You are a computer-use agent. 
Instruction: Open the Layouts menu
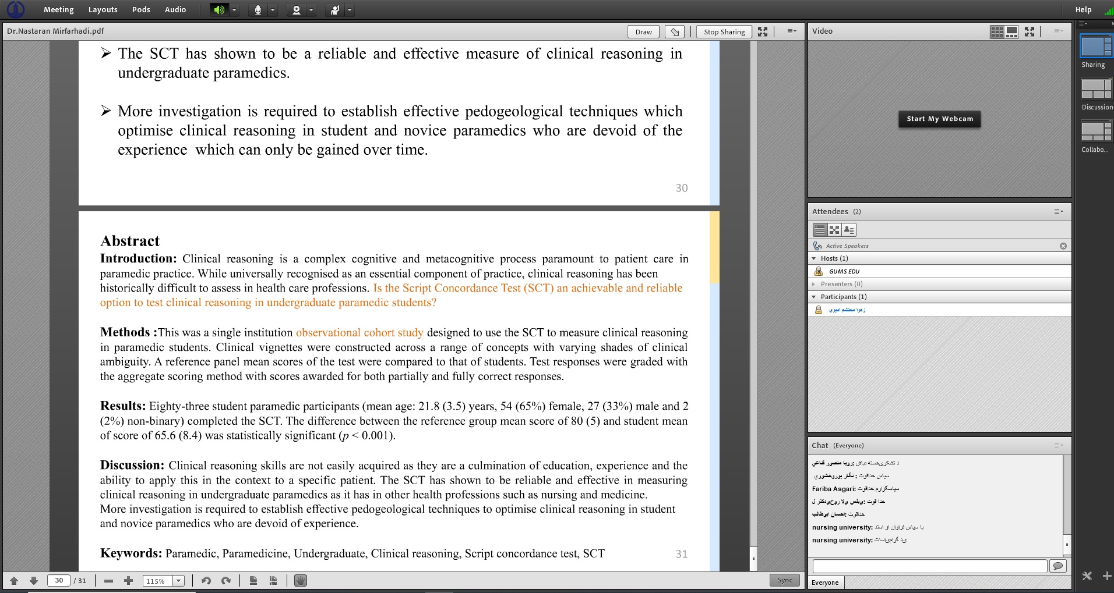103,10
